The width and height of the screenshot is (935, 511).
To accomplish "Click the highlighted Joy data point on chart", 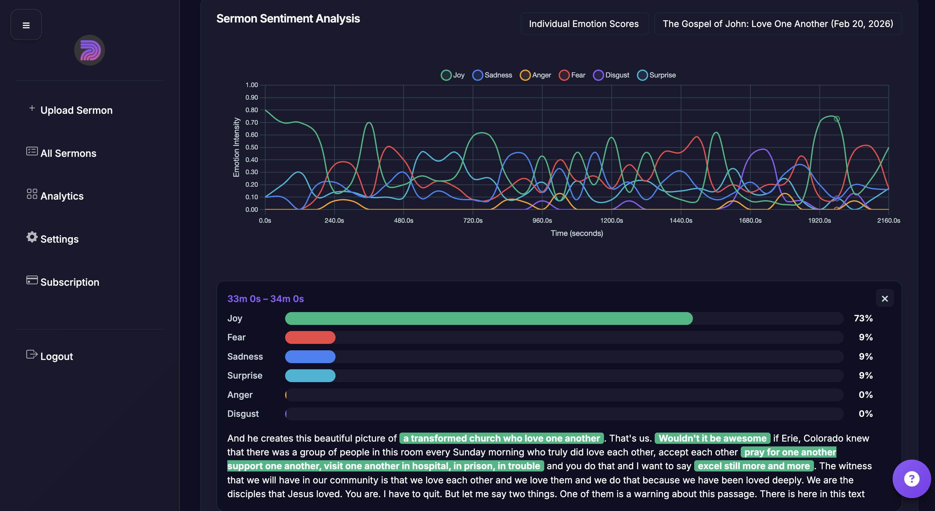I will click(837, 119).
